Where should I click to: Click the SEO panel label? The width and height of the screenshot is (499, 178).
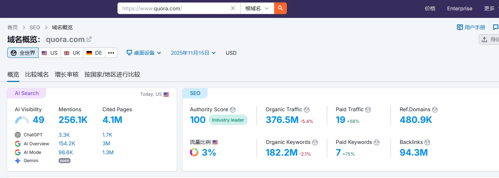pyautogui.click(x=195, y=93)
